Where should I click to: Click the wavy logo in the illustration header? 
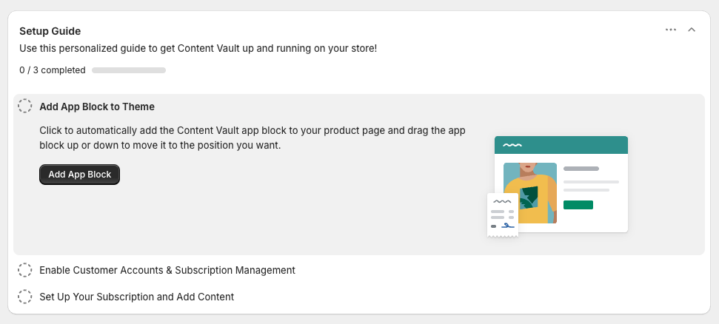[x=512, y=145]
